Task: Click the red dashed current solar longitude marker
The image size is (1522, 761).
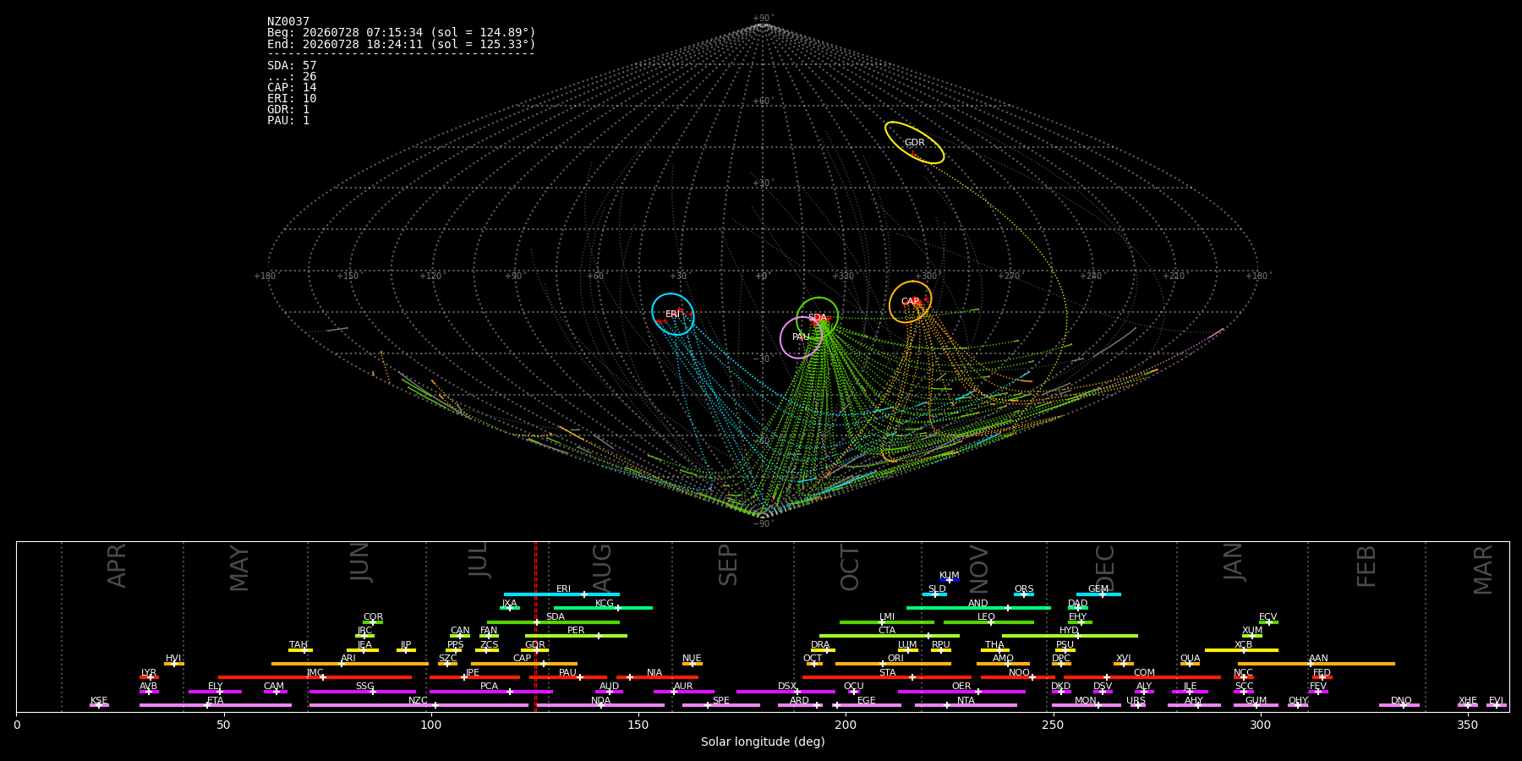Action: [535, 627]
